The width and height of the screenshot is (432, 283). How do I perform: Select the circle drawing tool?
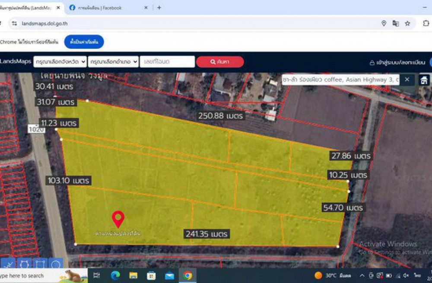[x=56, y=264]
